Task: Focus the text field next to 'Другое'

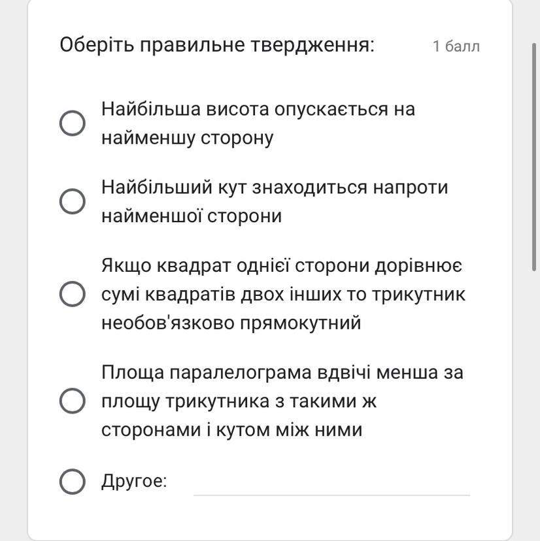Action: pyautogui.click(x=331, y=483)
